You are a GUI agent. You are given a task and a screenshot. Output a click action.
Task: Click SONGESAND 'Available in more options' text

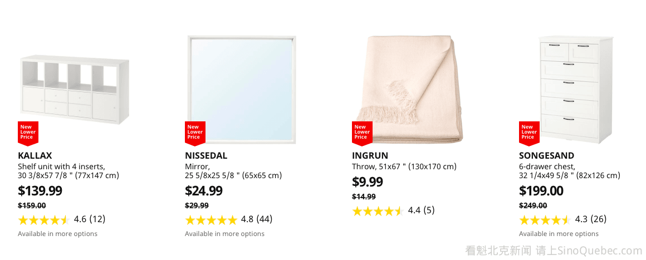(x=559, y=234)
